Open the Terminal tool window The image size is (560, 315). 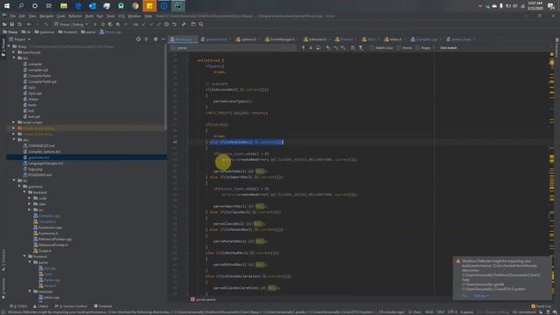tap(103, 306)
